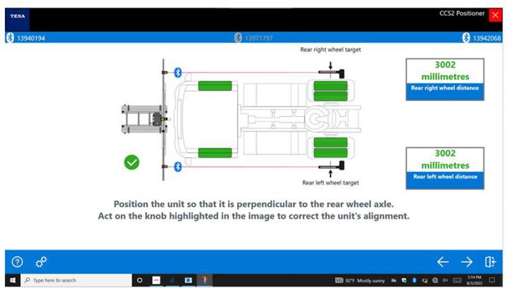The width and height of the screenshot is (507, 288).
Task: Click 'Rear left wheel distance' caption
Action: tap(445, 177)
